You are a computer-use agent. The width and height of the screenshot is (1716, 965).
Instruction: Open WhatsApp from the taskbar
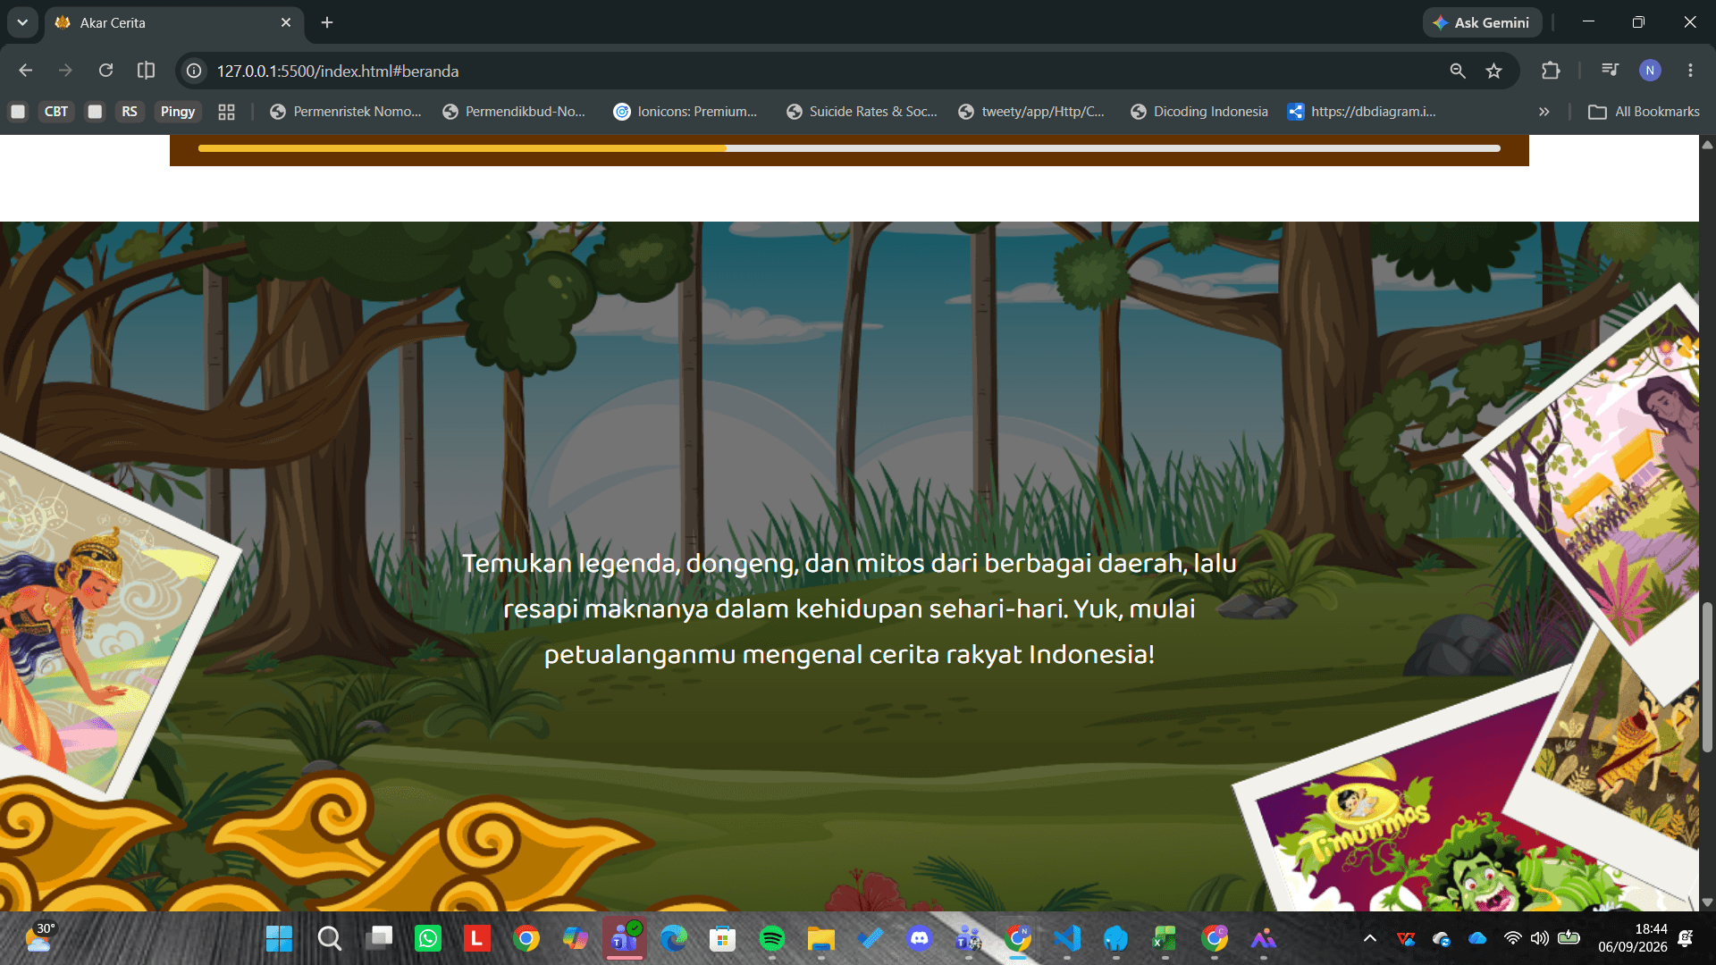click(x=428, y=938)
